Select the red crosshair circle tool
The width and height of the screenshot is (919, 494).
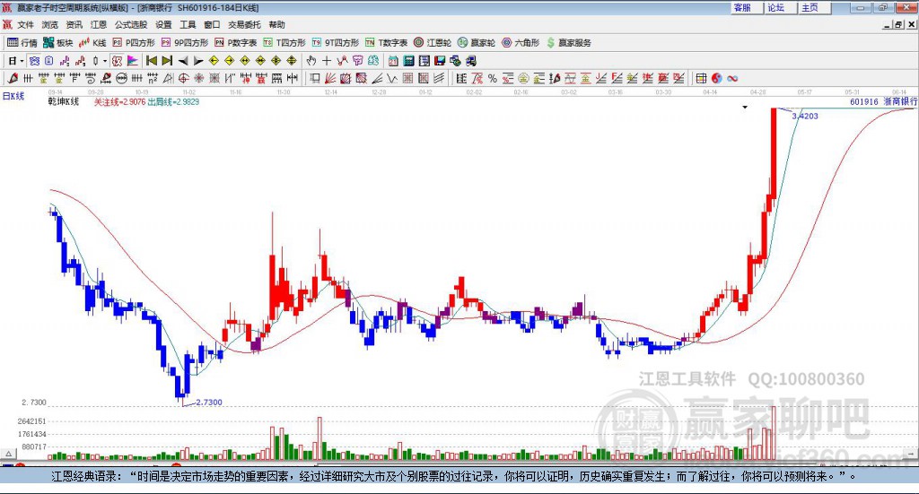pos(183,78)
